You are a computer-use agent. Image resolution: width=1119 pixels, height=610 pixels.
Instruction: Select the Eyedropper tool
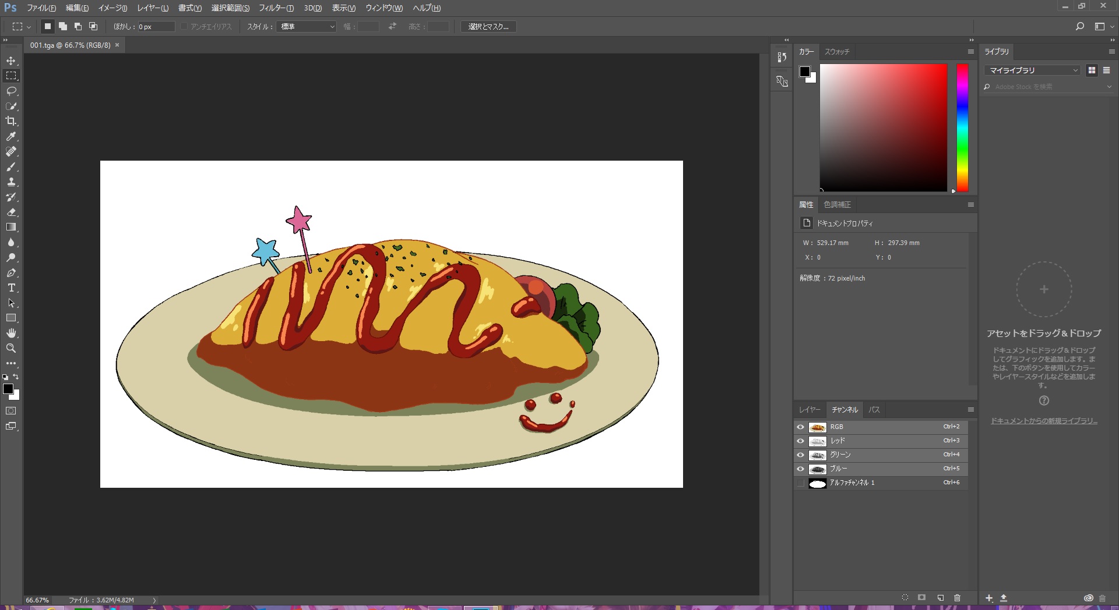11,136
